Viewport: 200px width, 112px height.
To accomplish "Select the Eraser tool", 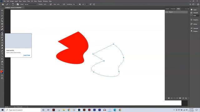I will click(x=2, y=40).
